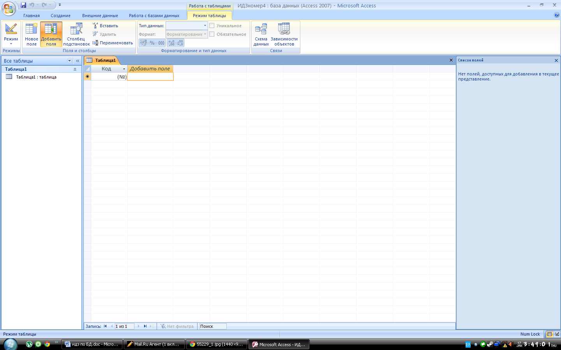Select Таблица1 : таблица in navigation pane
This screenshot has width=561, height=350.
click(x=36, y=77)
